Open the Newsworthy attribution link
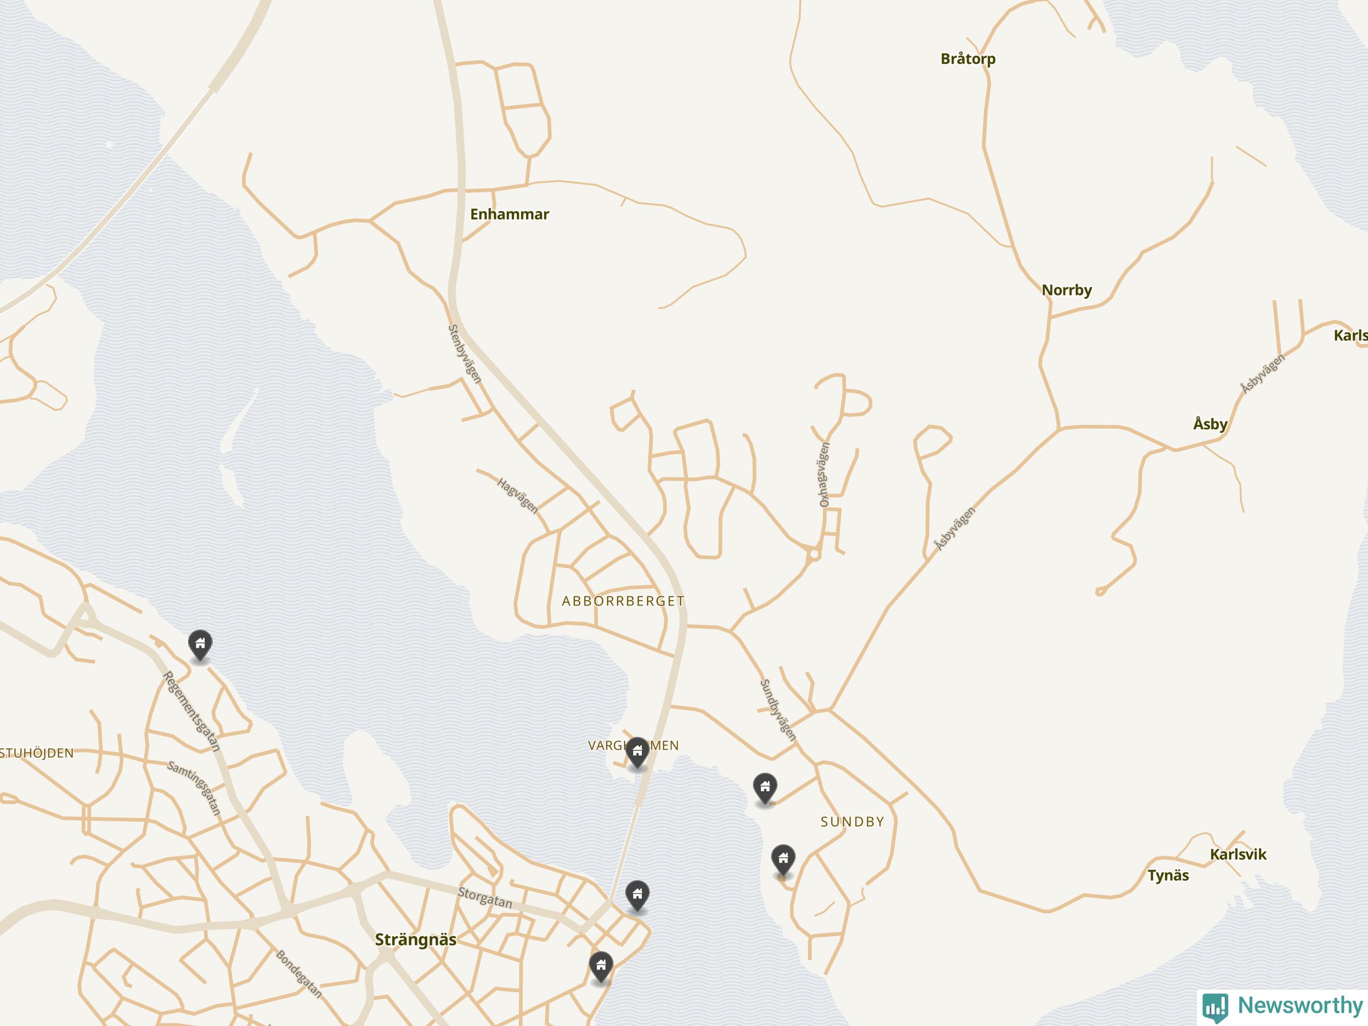 point(1282,1007)
